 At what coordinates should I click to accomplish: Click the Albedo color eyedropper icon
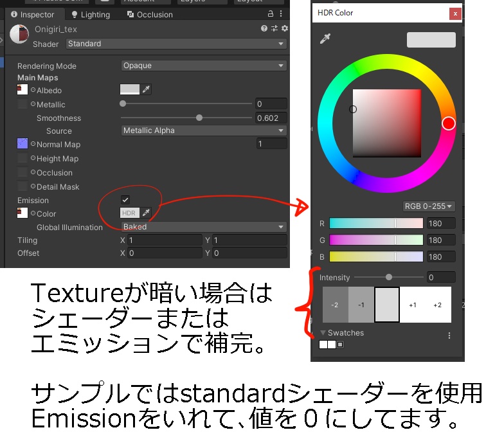point(147,89)
